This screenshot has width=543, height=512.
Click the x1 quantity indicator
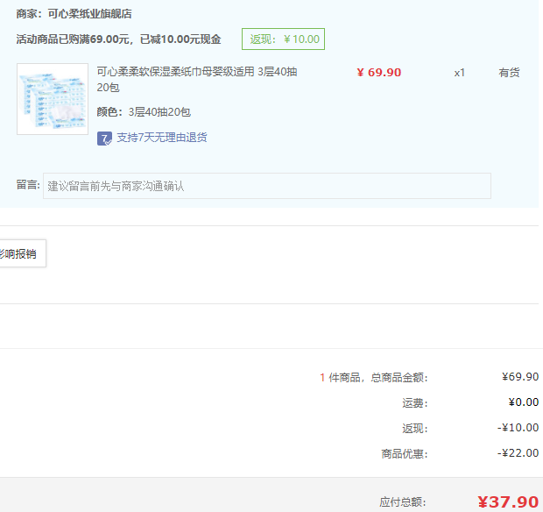(x=459, y=73)
